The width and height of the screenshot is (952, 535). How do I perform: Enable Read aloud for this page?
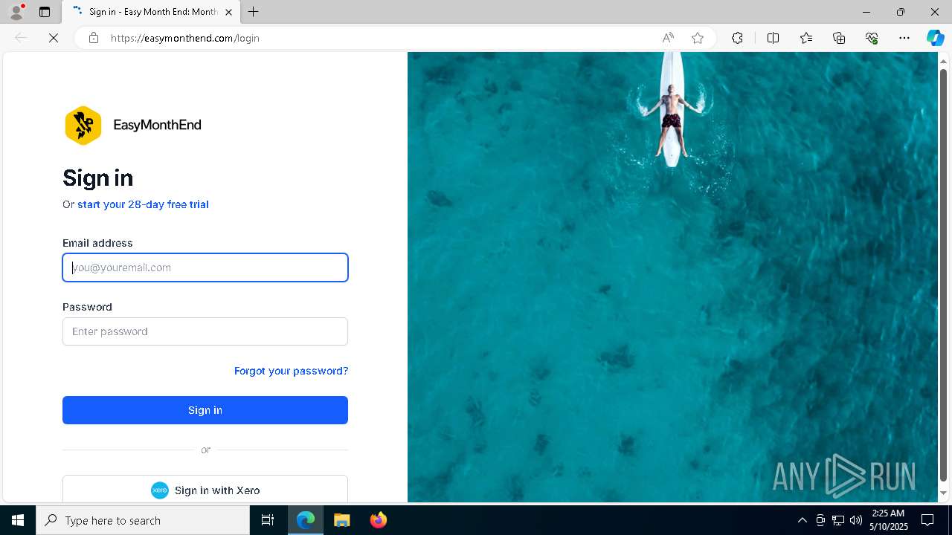coord(668,38)
